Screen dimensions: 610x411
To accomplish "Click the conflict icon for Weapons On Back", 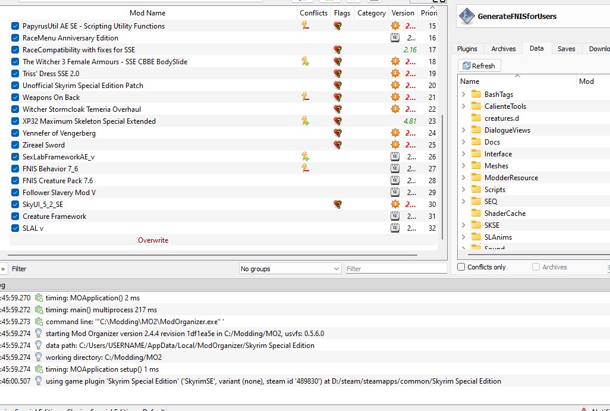I will click(x=306, y=98).
